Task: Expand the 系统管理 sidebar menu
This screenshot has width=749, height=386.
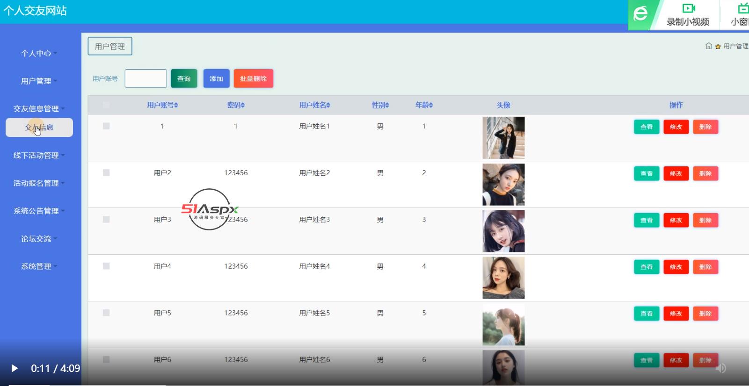Action: tap(39, 266)
